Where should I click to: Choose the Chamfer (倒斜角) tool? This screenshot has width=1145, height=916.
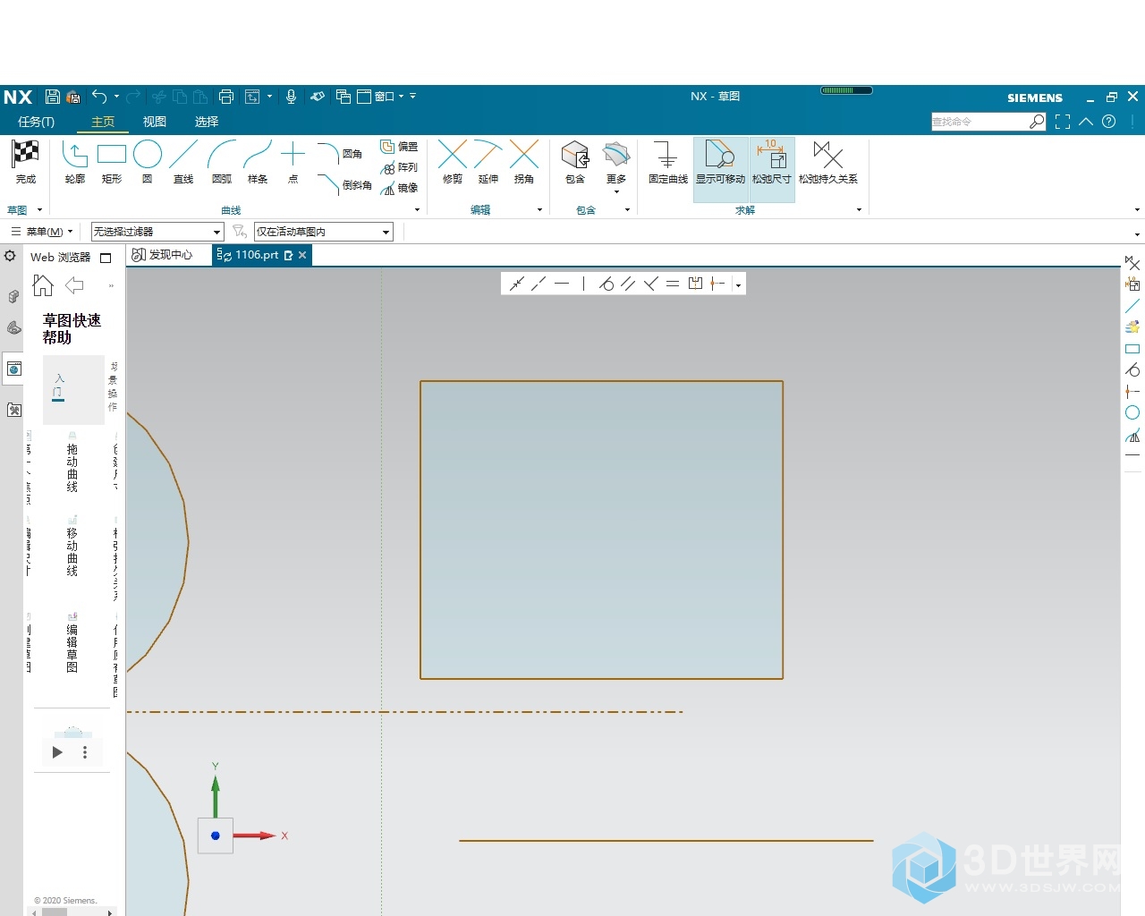click(344, 185)
